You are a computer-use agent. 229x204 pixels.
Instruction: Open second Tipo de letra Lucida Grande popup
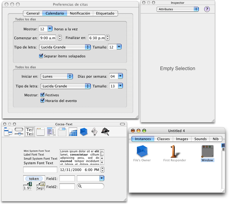click(66, 86)
